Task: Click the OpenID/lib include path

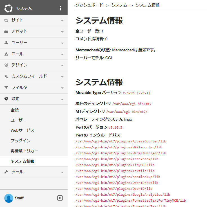Action: pos(114,189)
